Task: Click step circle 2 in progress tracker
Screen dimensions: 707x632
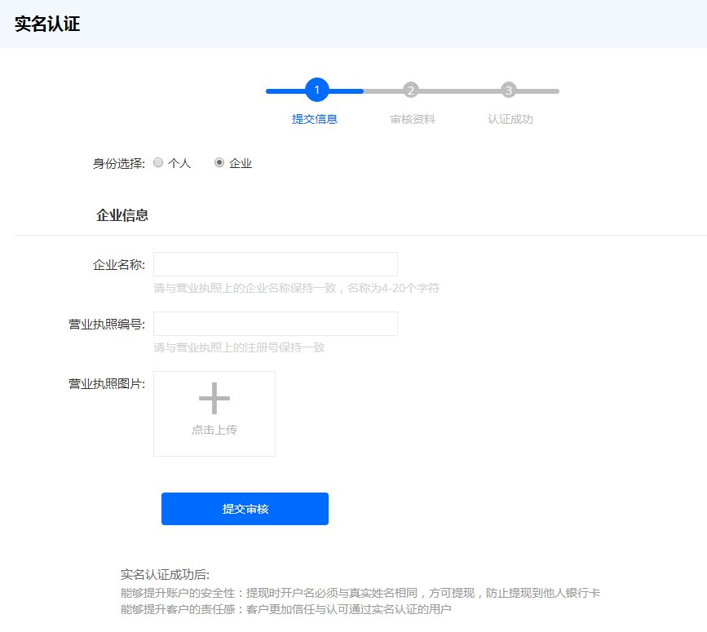Action: [x=413, y=91]
